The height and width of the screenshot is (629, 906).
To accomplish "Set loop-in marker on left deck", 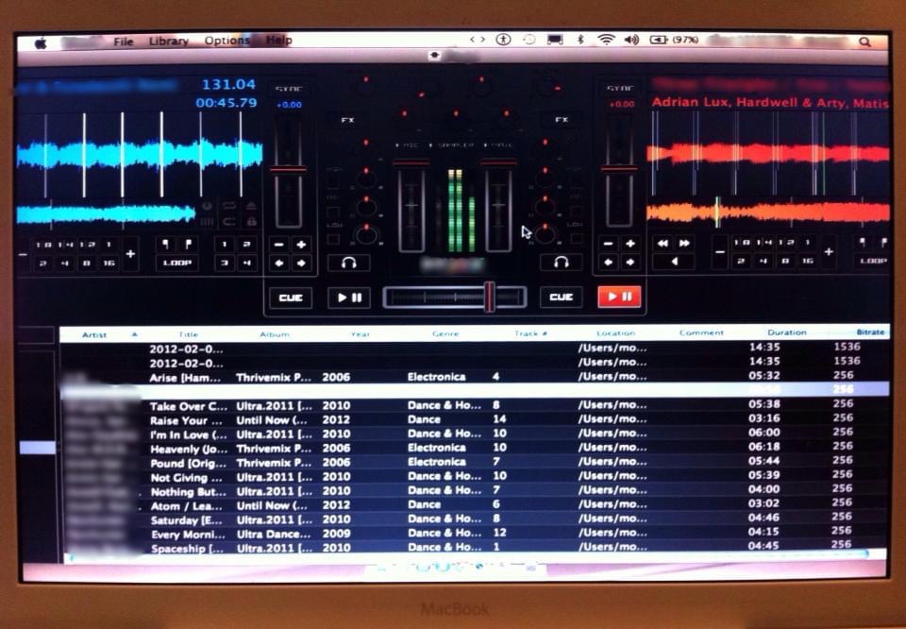I will [x=165, y=244].
